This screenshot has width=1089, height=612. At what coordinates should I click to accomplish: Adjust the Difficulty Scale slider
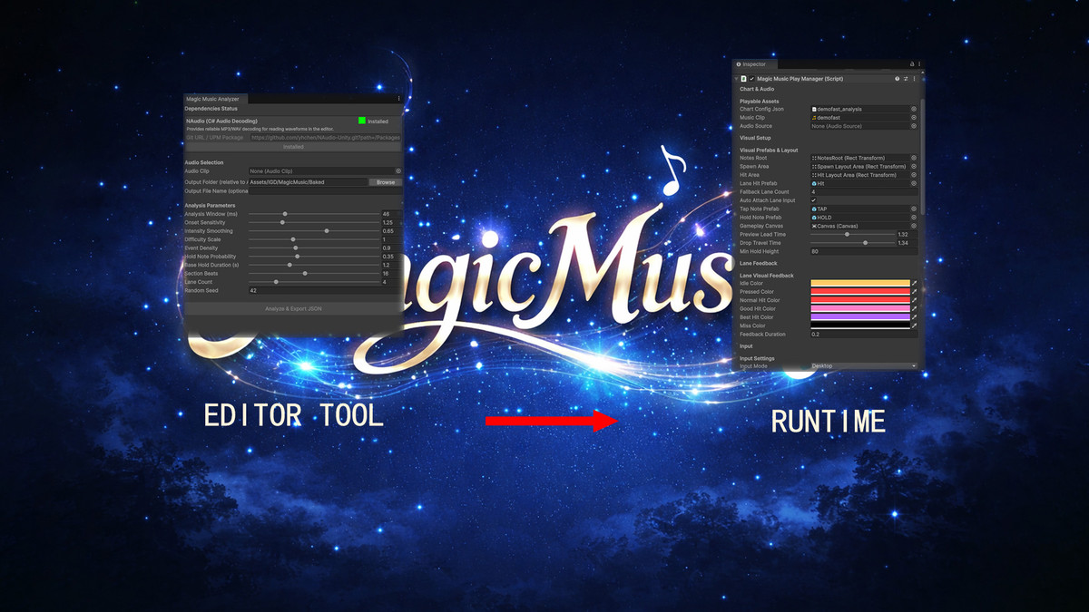314,239
